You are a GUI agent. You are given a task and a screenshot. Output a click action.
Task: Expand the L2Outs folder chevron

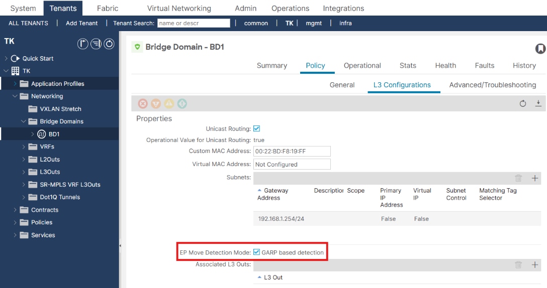coord(24,159)
